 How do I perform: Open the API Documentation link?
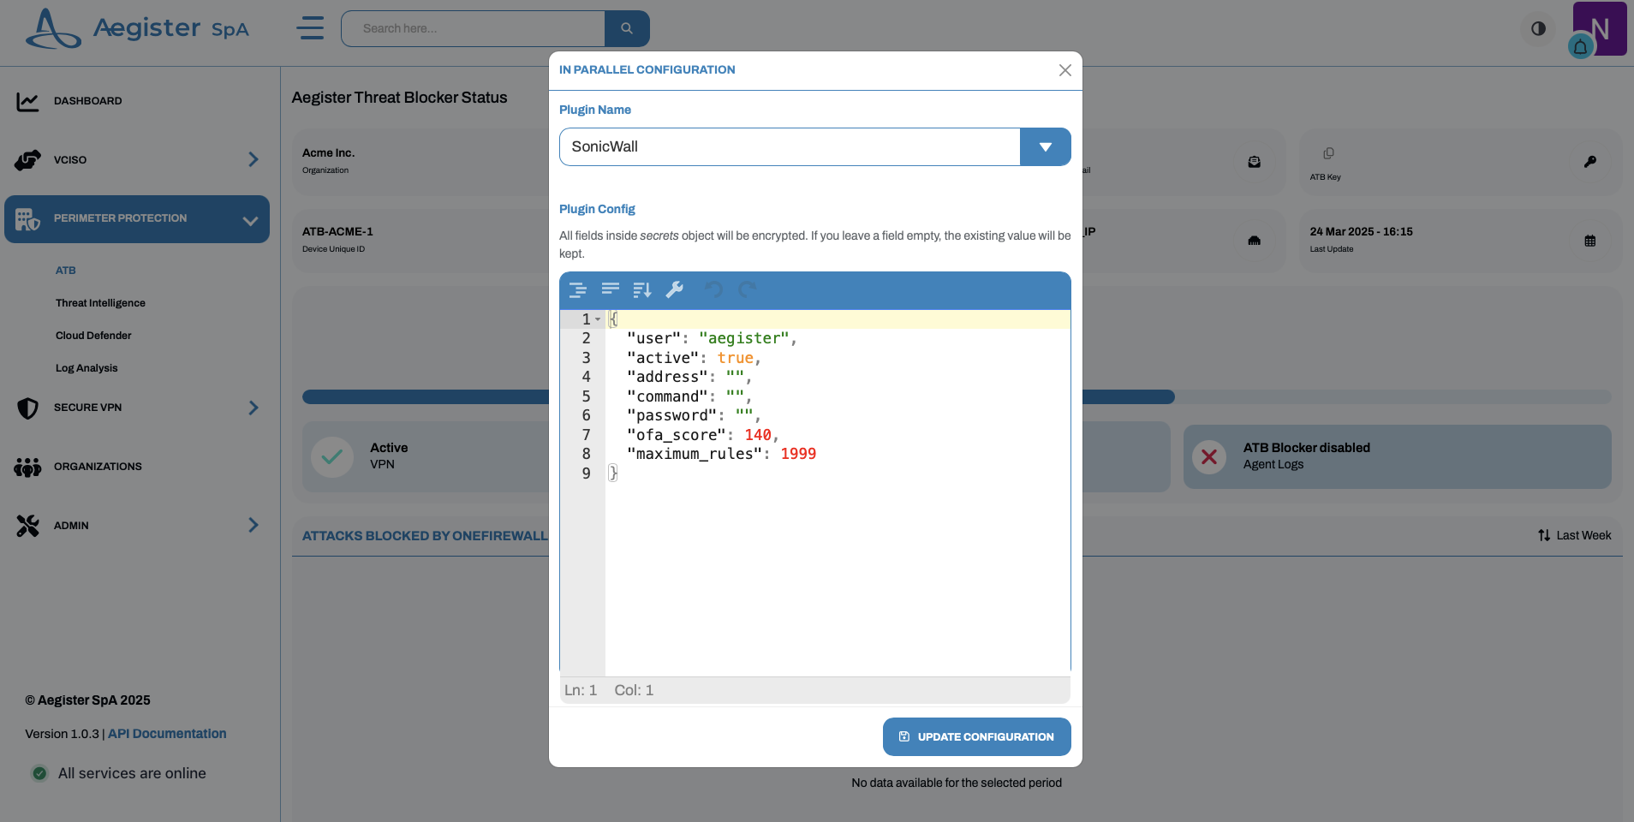(167, 734)
